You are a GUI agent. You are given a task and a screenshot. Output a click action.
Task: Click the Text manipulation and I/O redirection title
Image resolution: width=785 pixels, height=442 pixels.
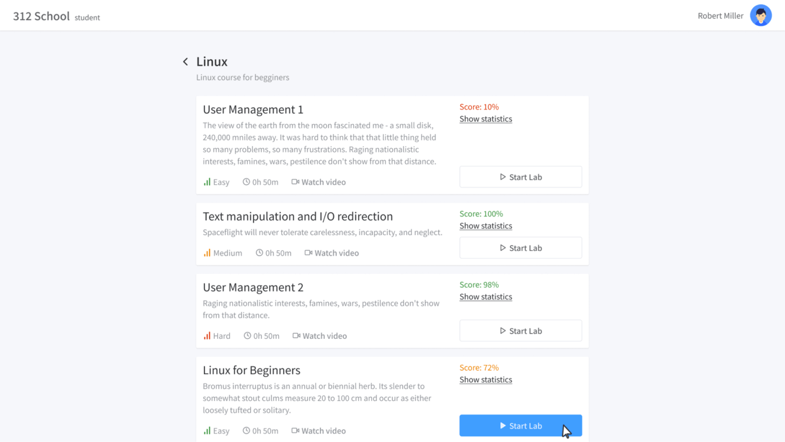(x=298, y=216)
